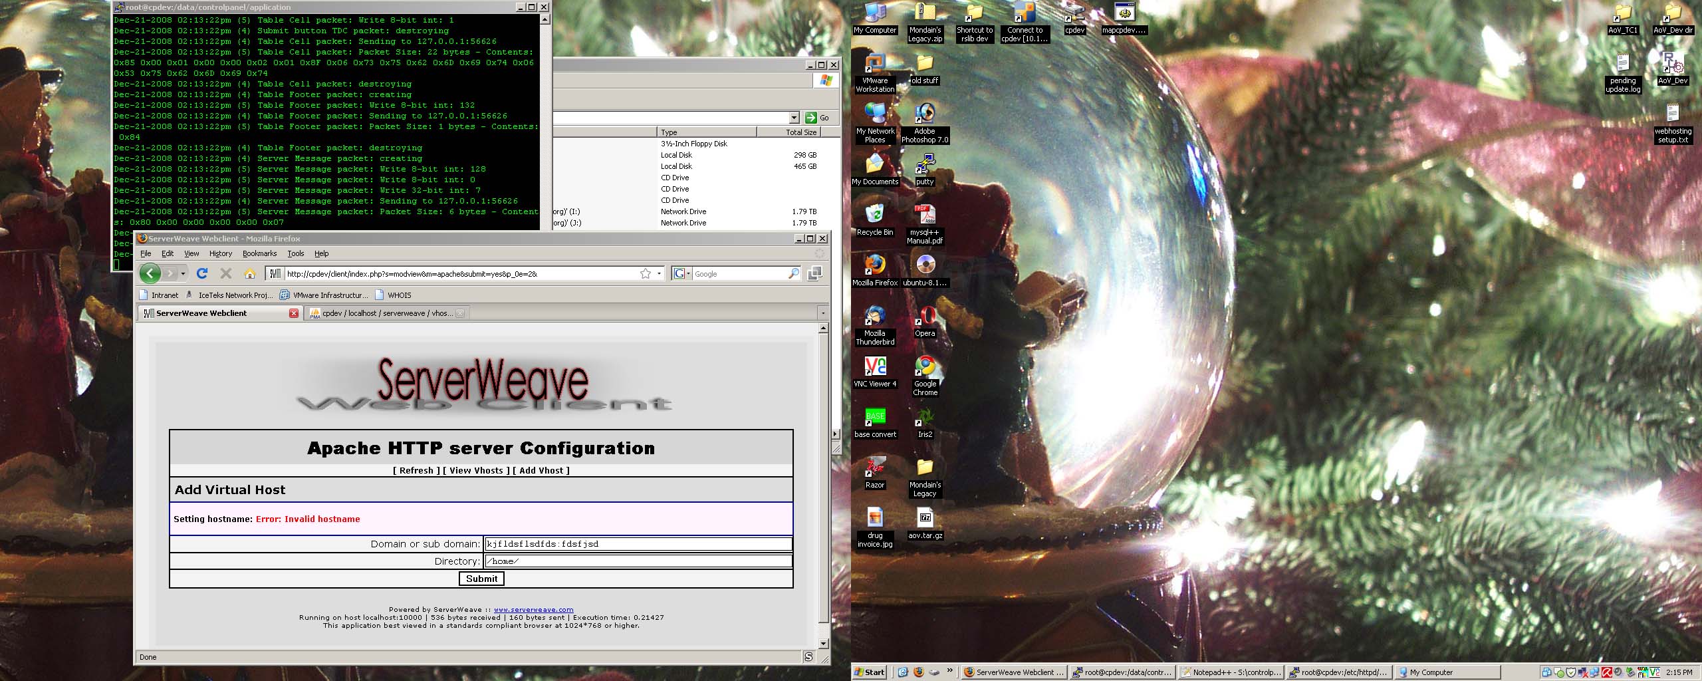1702x681 pixels.
Task: Submit the Add Virtual Host form
Action: tap(481, 579)
